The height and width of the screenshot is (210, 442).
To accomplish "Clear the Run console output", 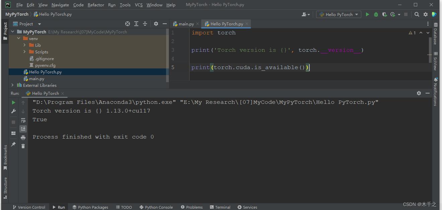I will [x=23, y=146].
